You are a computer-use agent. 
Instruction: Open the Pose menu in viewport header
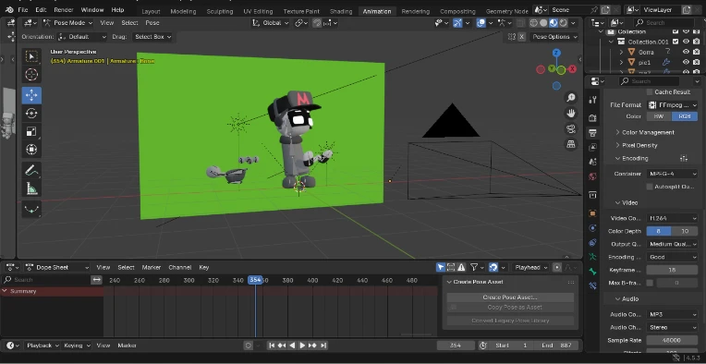click(x=152, y=23)
